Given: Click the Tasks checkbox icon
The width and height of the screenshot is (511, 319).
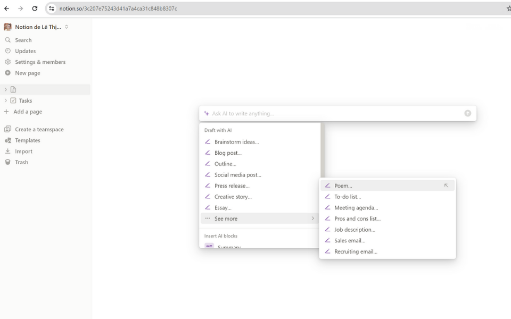Looking at the screenshot, I should coord(13,100).
